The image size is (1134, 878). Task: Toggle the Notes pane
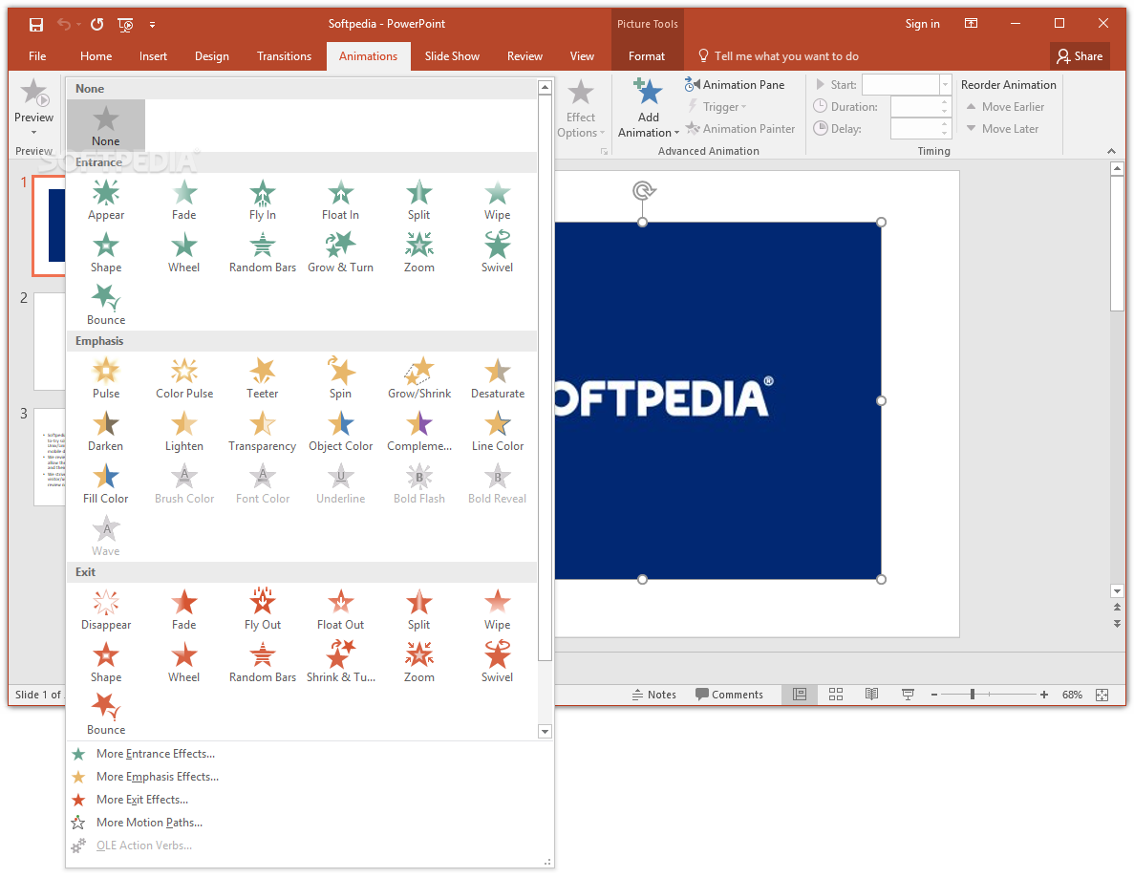[653, 695]
